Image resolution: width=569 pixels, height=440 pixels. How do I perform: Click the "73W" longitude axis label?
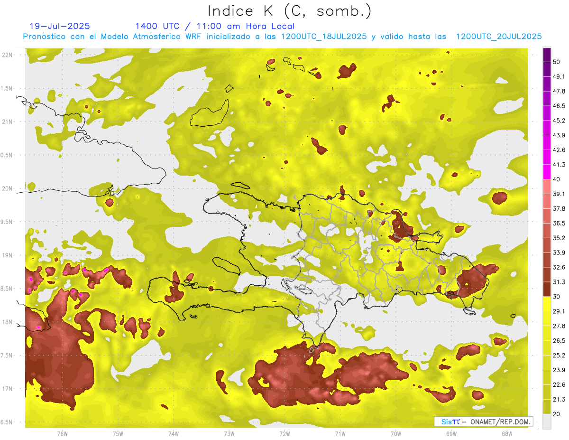[229, 434]
